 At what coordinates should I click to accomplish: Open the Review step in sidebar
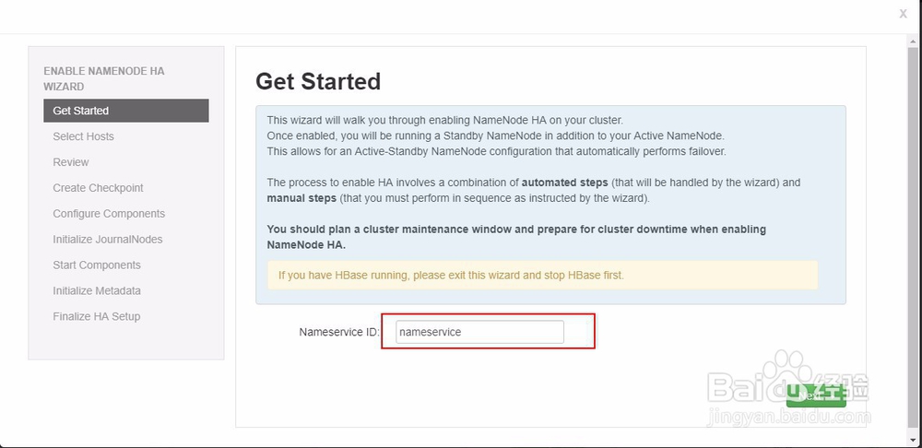pyautogui.click(x=71, y=162)
